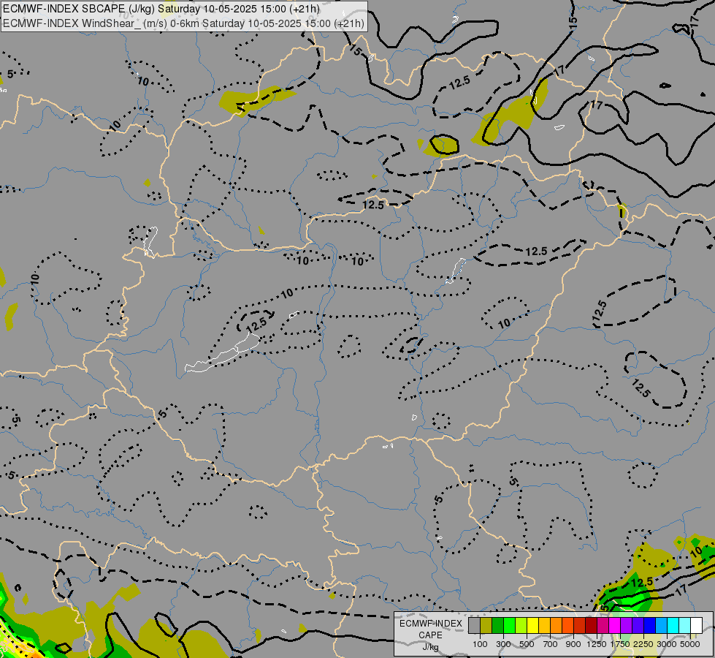Click the J/kg unit label in the legend
Image resolution: width=715 pixels, height=658 pixels.
pyautogui.click(x=430, y=647)
